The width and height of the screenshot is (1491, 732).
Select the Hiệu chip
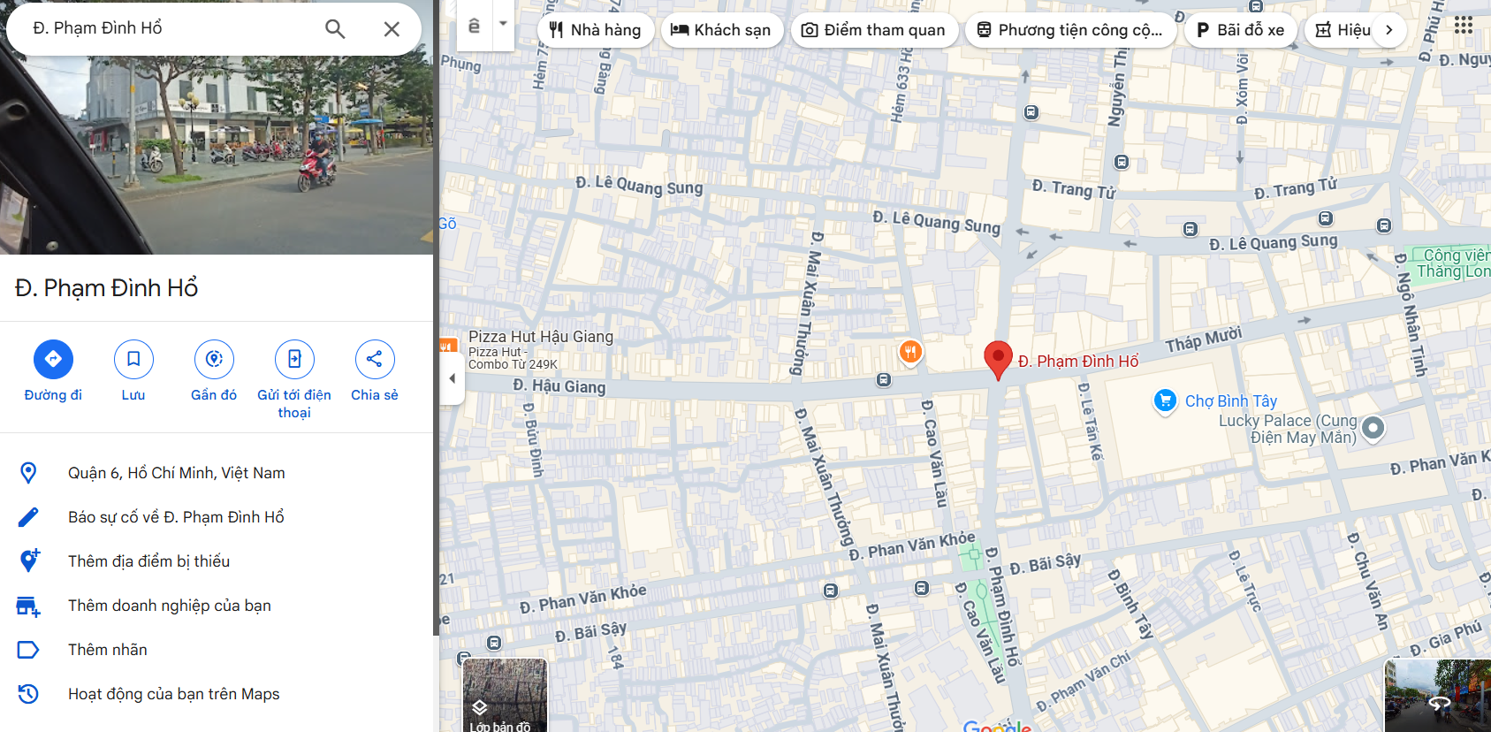1343,30
